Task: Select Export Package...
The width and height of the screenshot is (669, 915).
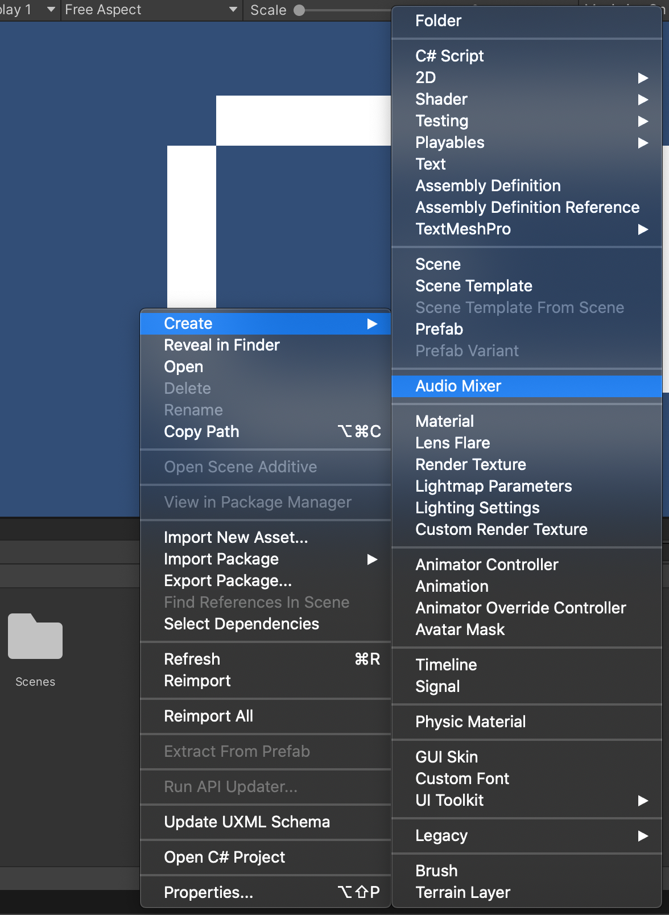Action: click(265, 580)
